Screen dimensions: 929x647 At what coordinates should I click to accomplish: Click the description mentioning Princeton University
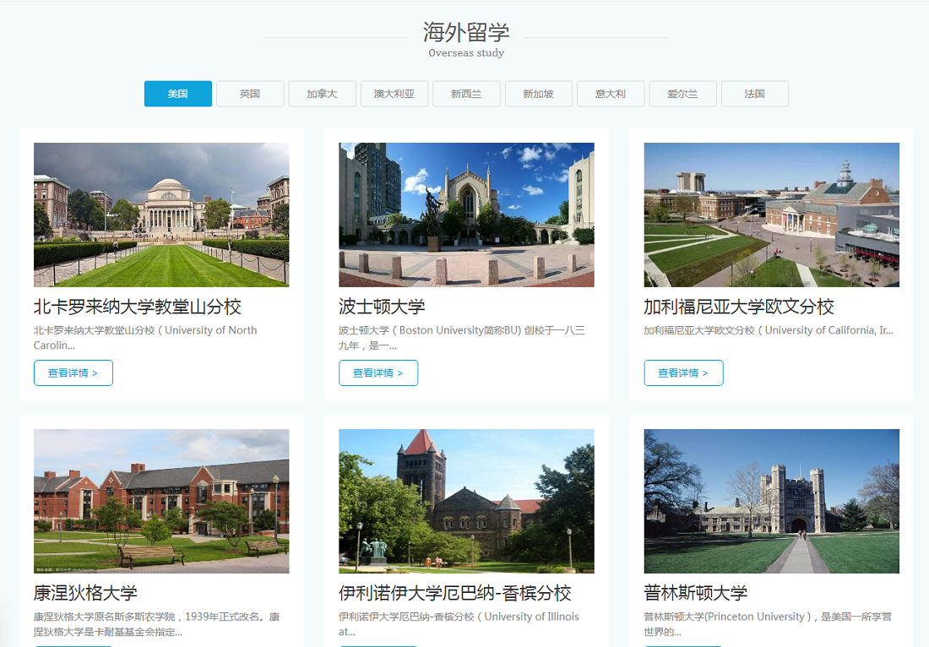[x=768, y=624]
